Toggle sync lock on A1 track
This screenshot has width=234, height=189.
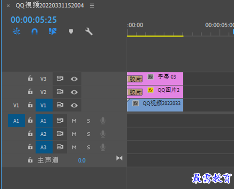[x=60, y=120]
